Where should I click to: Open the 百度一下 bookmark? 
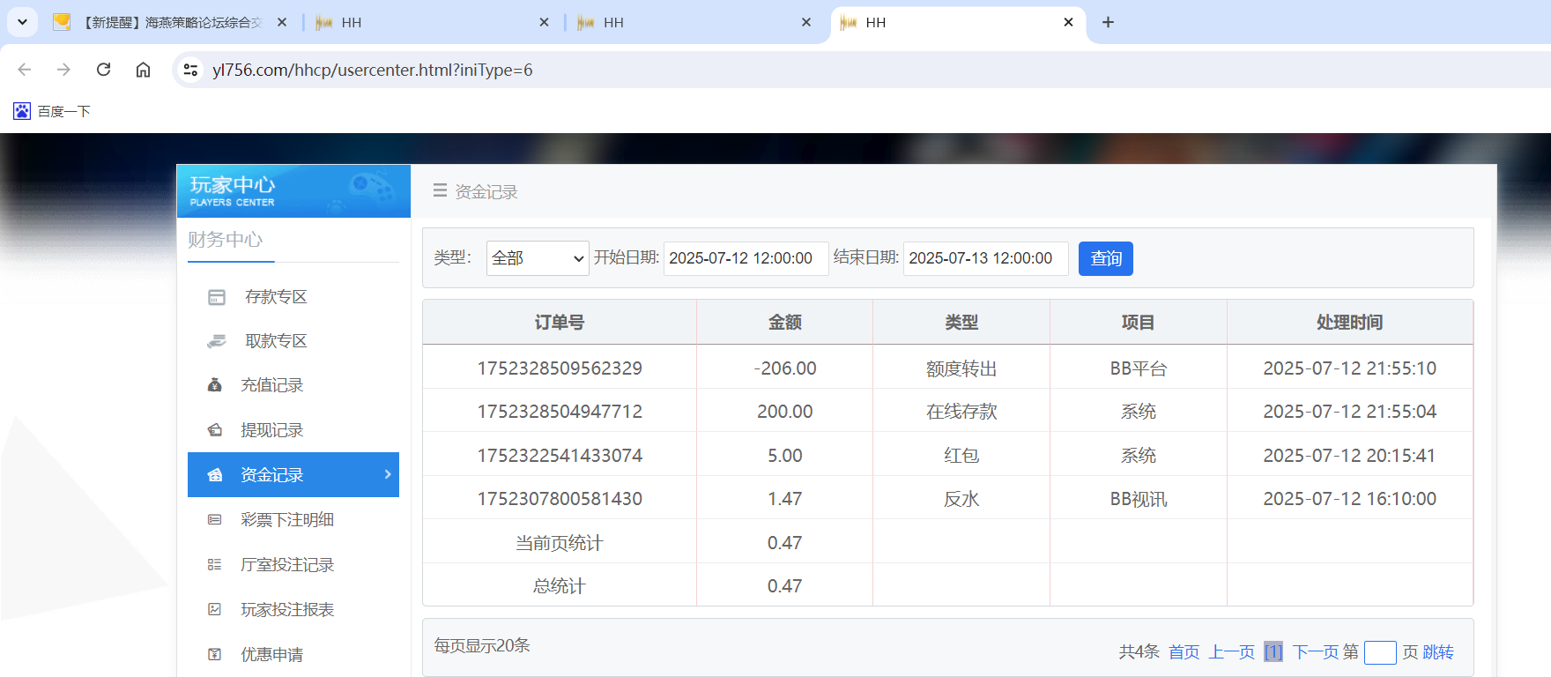52,111
